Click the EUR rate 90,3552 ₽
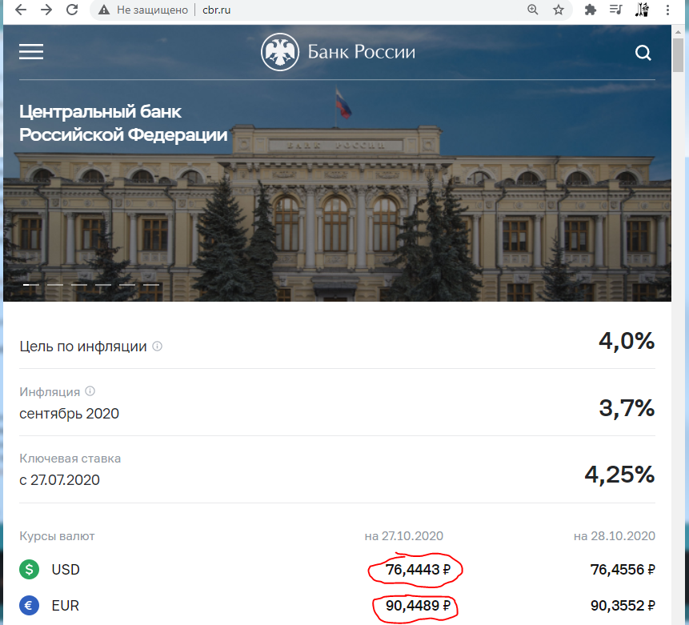 point(623,606)
